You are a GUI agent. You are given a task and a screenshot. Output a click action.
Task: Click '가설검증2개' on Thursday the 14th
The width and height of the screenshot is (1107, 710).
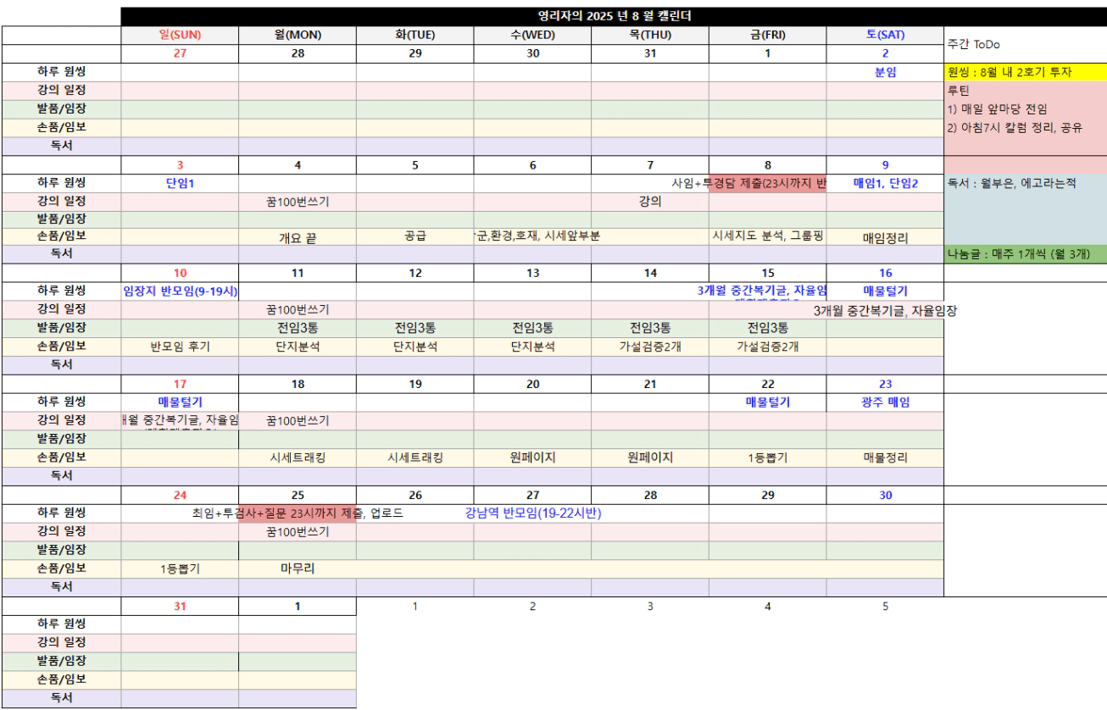pos(650,346)
